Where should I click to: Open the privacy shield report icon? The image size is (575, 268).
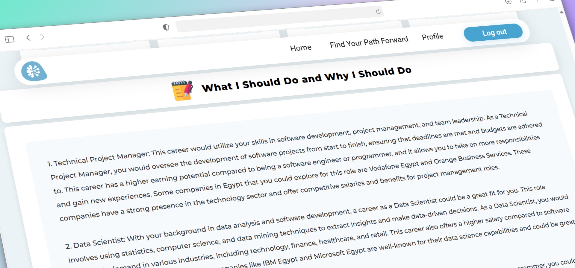(x=166, y=28)
